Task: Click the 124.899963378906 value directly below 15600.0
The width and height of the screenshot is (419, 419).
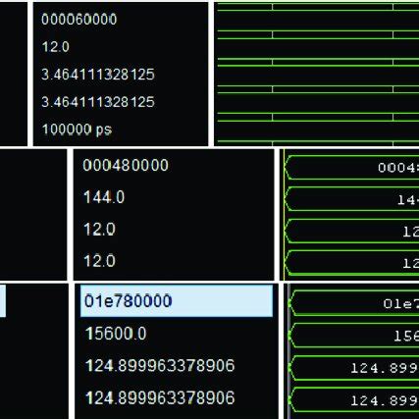Action: (x=160, y=365)
